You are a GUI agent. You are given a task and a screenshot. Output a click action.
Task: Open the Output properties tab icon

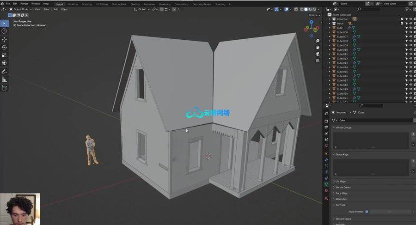(x=326, y=128)
